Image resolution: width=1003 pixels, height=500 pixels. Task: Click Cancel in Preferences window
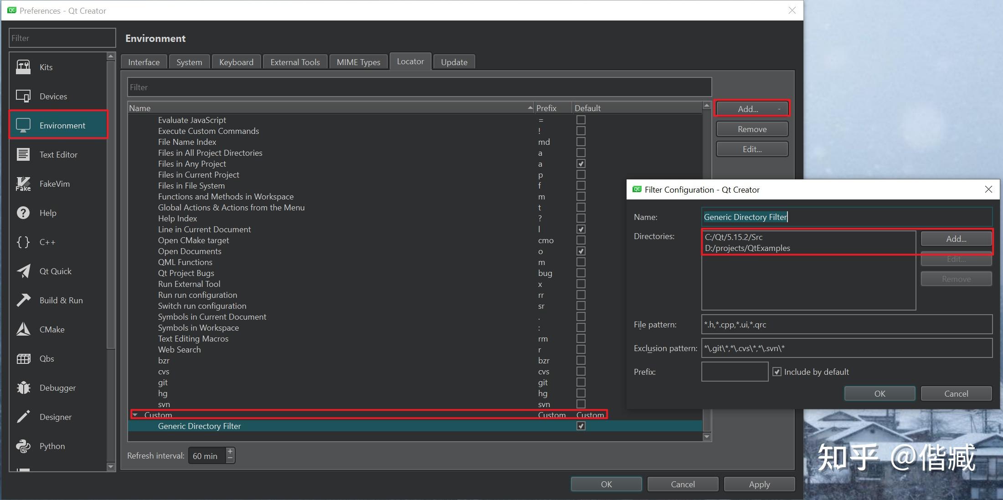click(683, 484)
